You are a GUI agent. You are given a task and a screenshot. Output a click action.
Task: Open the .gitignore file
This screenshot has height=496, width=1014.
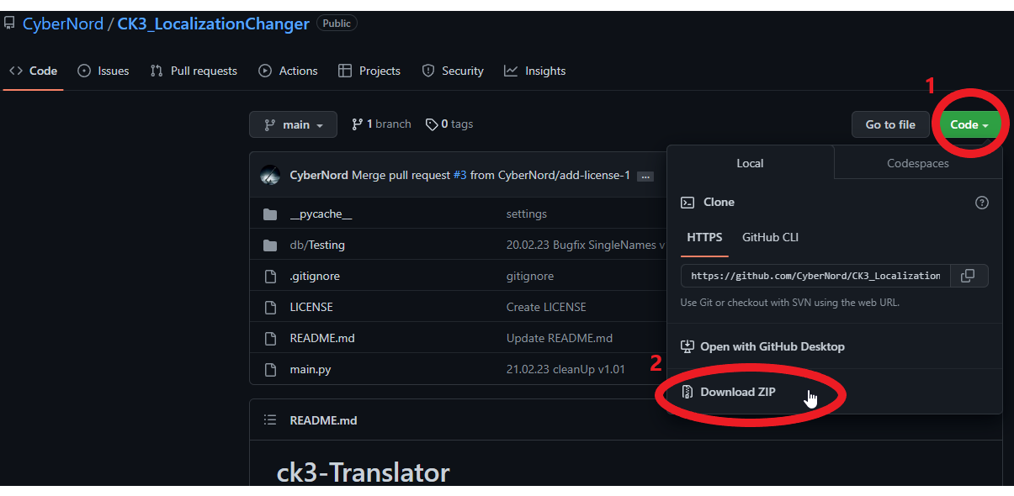[x=315, y=276]
